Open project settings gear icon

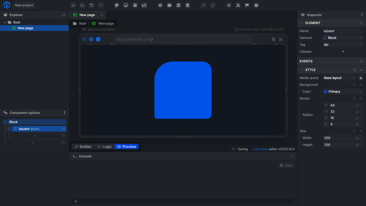pyautogui.click(x=160, y=5)
